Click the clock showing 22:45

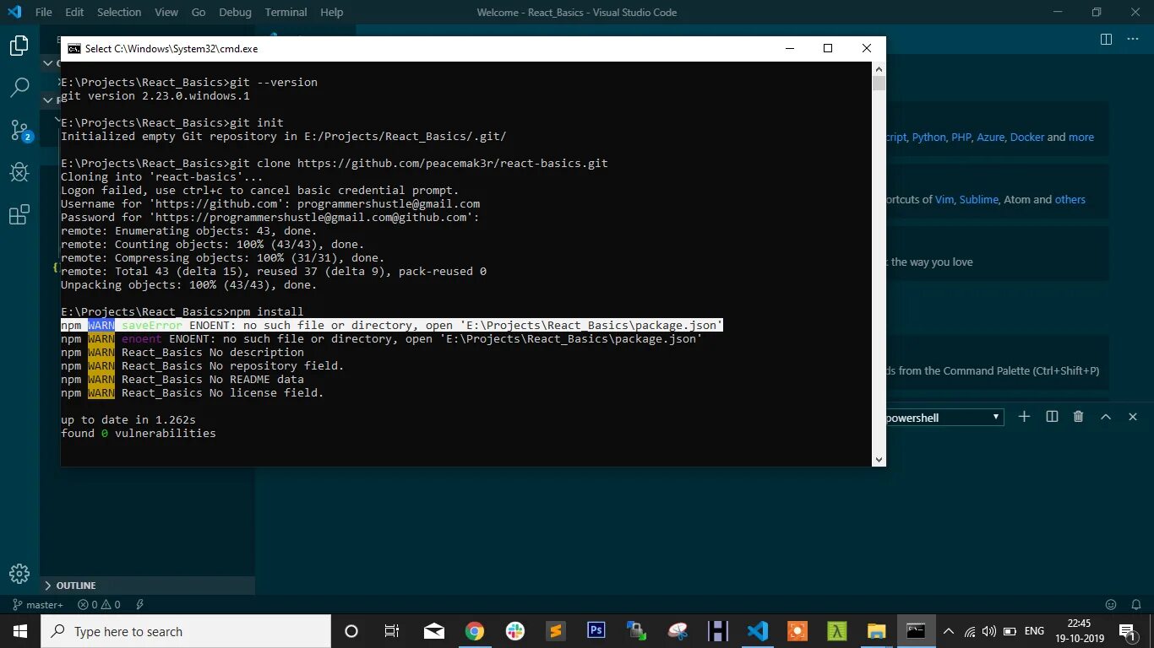[1079, 624]
